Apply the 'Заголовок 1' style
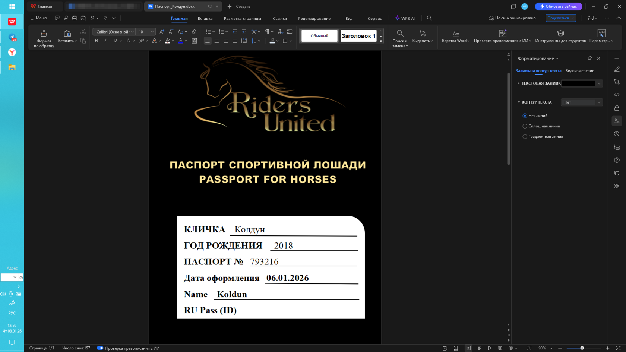The height and width of the screenshot is (352, 626). (358, 36)
